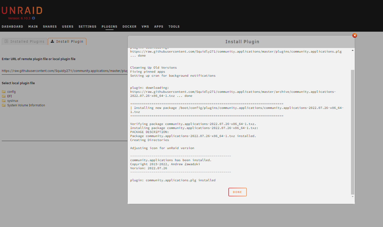Click the dialog scrollbar down arrow
The image size is (383, 227).
point(353,197)
